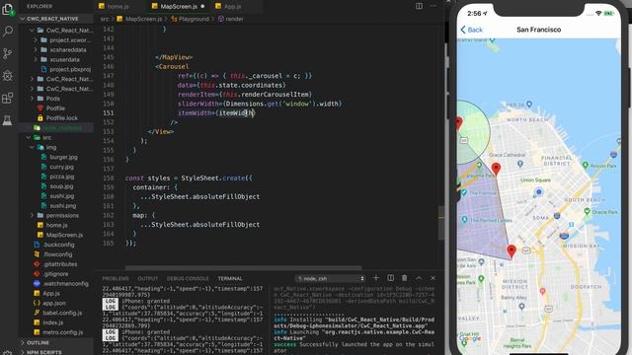Viewport: 632px width, 355px height.
Task: Open the Explorer view in activity bar
Action: (8, 9)
